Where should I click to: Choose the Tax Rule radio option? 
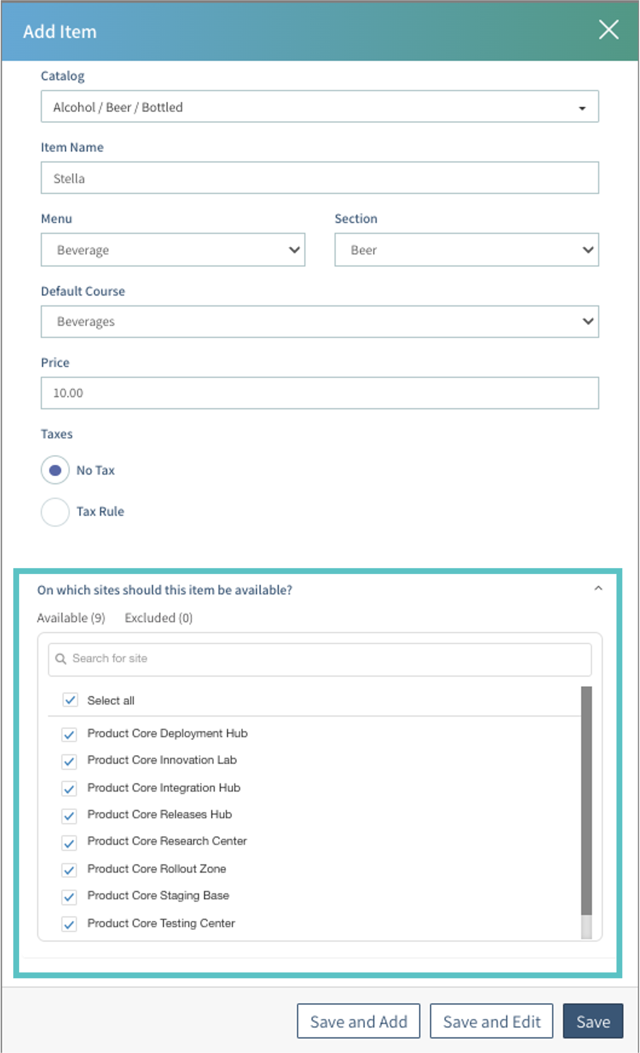[55, 511]
